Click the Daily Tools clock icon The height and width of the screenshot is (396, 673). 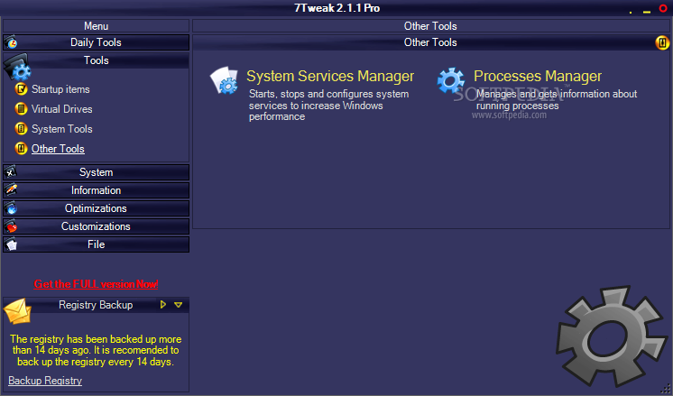tap(11, 42)
